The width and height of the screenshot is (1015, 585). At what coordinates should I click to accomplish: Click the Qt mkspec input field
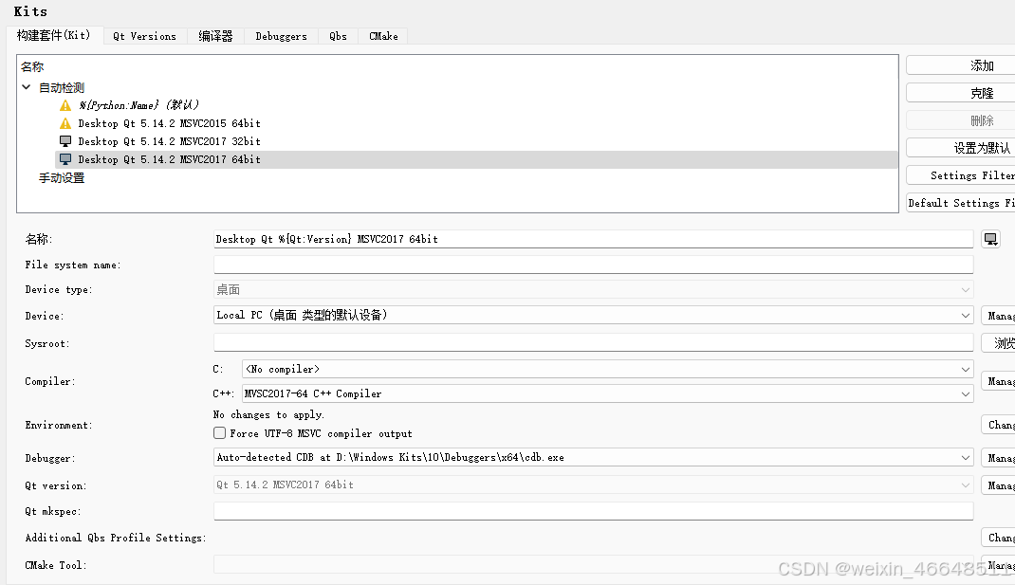pyautogui.click(x=593, y=511)
